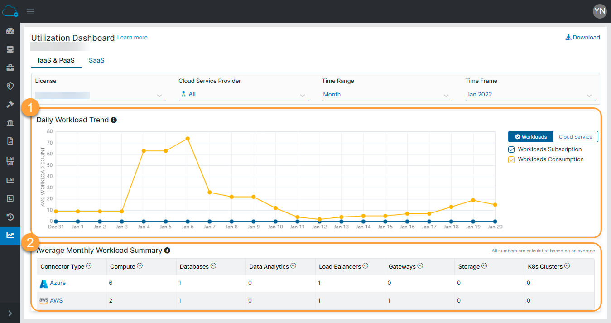The image size is (611, 323).
Task: Click the Download button at top right
Action: [582, 37]
